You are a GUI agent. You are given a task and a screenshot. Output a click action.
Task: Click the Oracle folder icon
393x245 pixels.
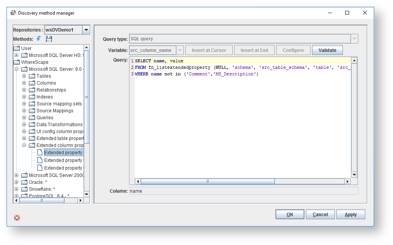point(24,182)
